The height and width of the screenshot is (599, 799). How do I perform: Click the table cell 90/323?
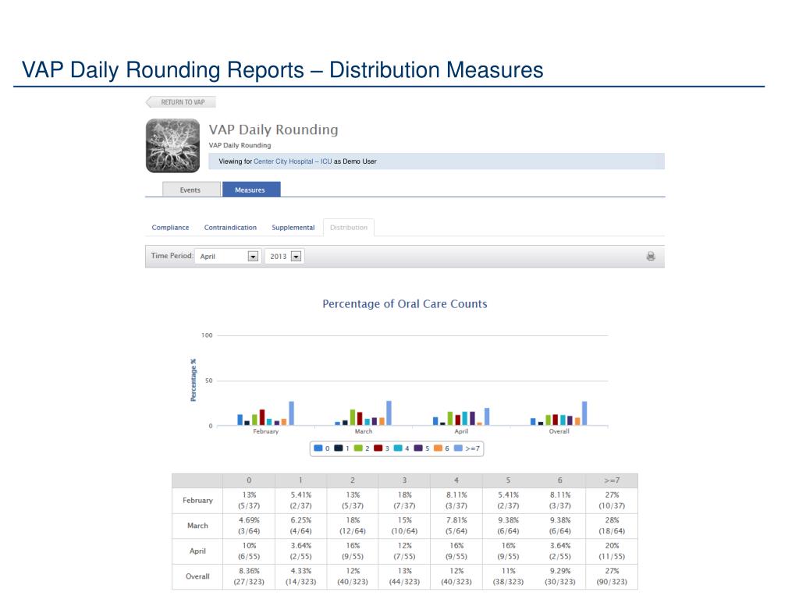coord(612,576)
